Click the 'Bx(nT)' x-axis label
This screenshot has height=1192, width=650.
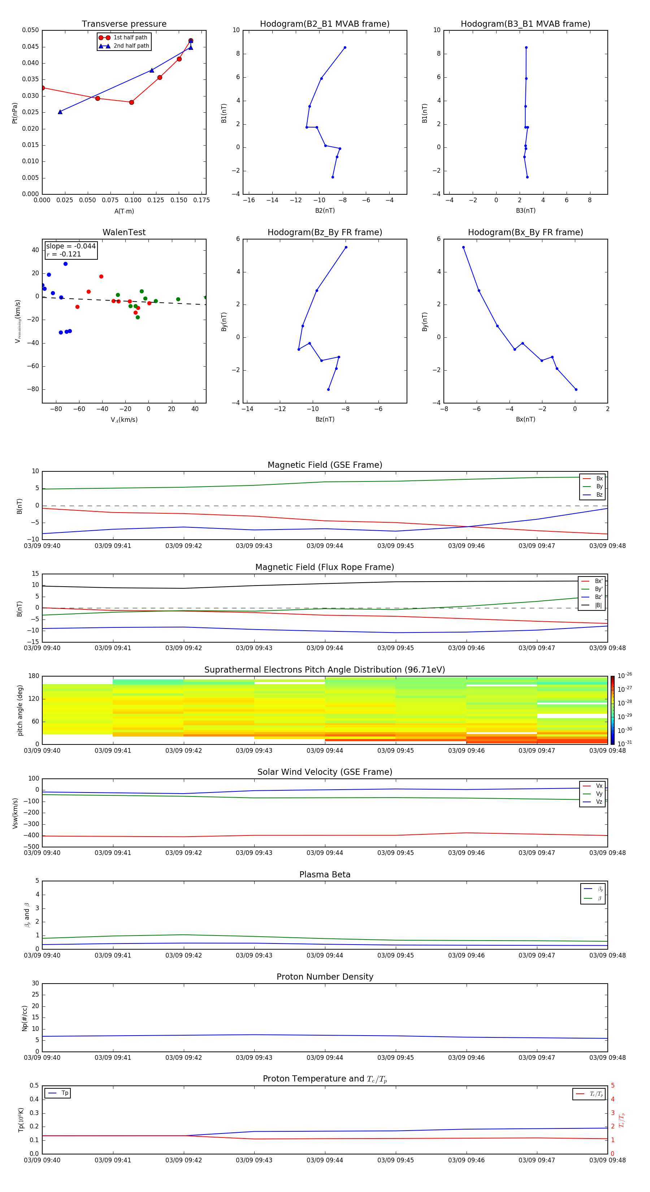(x=525, y=420)
